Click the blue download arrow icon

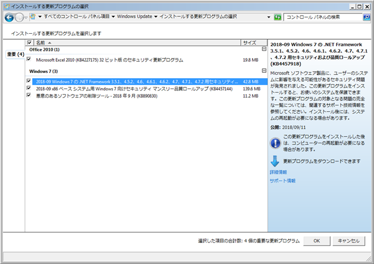point(275,161)
